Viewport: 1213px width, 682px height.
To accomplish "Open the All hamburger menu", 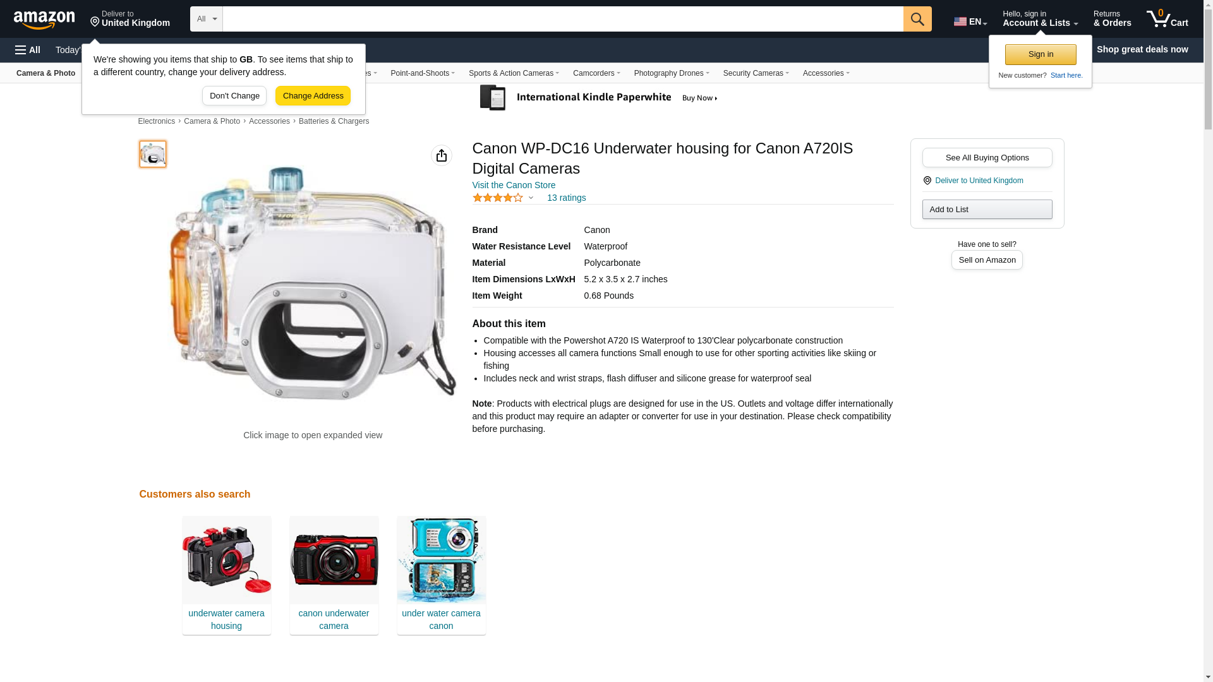I will pos(28,50).
